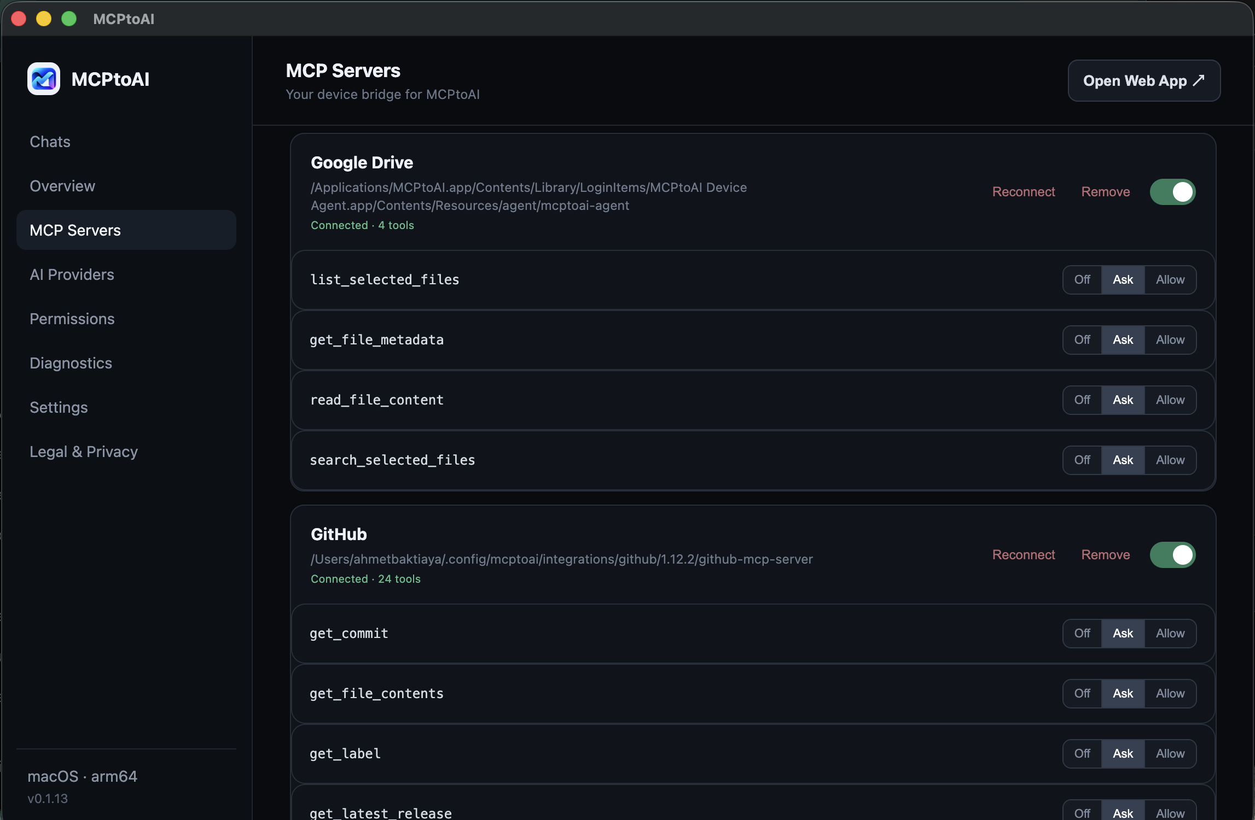The width and height of the screenshot is (1255, 820).
Task: Go to Overview in the sidebar
Action: point(126,186)
